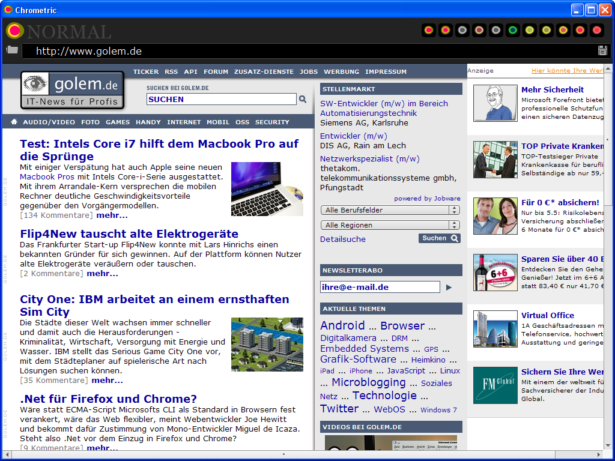Open JOBS in top navigation
Image resolution: width=615 pixels, height=461 pixels.
[309, 72]
